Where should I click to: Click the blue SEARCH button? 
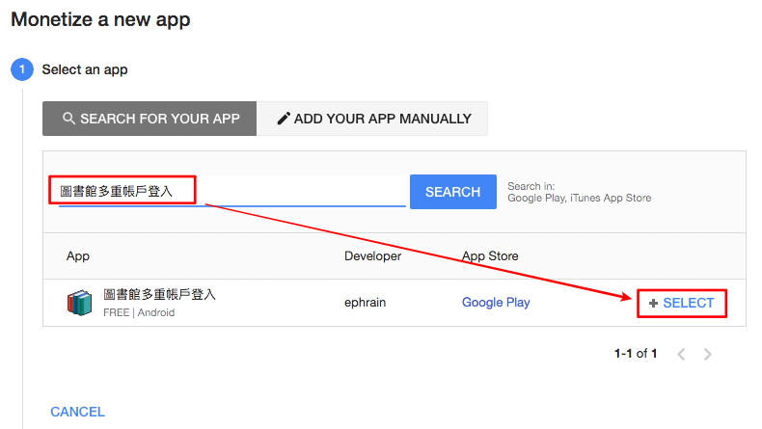[x=453, y=192]
